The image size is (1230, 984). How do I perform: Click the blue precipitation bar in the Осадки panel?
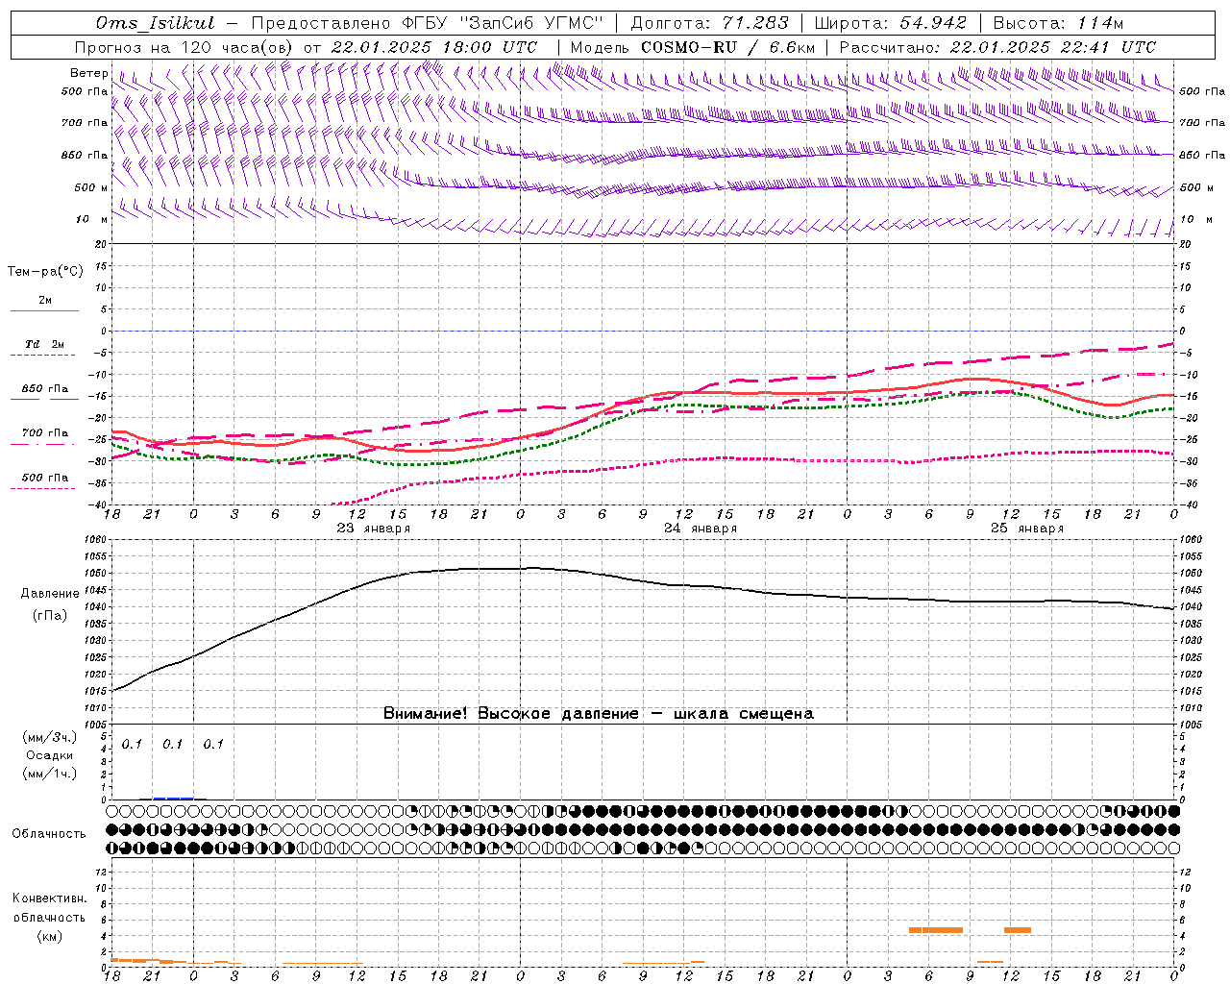coord(173,799)
